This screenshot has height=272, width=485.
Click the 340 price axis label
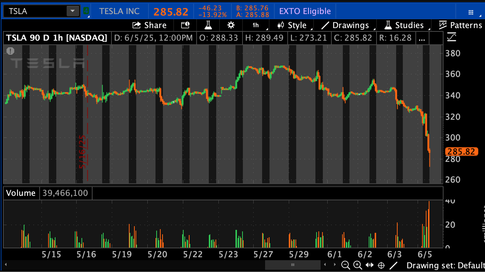tap(453, 95)
